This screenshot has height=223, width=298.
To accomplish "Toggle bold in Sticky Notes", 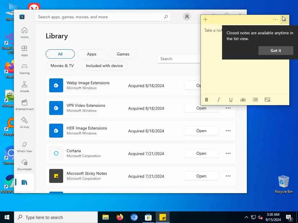I will coord(206,100).
